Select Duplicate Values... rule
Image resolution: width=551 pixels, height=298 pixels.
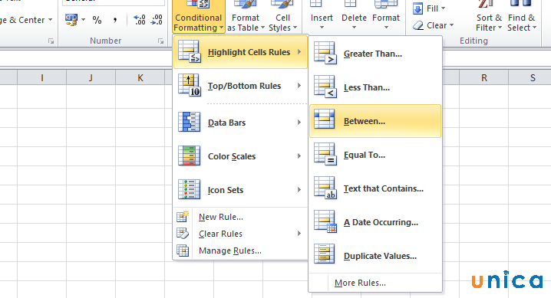tap(375, 256)
